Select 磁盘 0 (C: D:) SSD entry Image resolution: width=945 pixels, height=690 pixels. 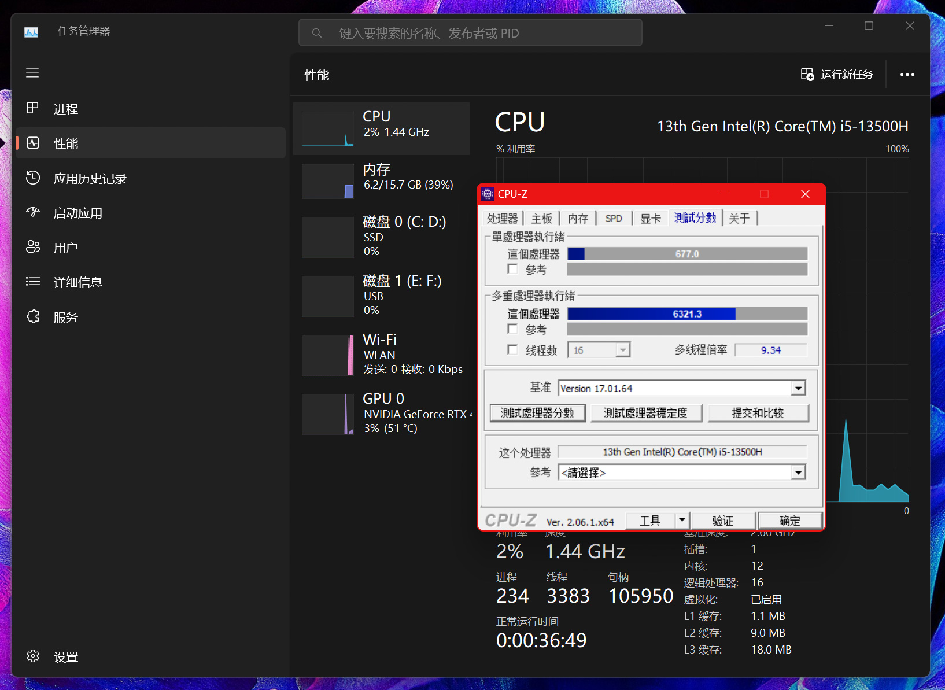pyautogui.click(x=382, y=237)
